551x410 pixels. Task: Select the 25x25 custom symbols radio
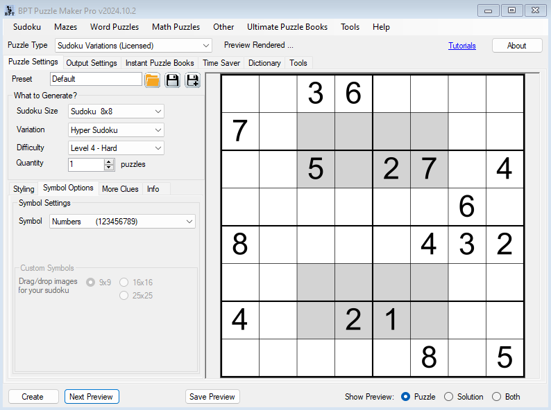[x=124, y=295]
